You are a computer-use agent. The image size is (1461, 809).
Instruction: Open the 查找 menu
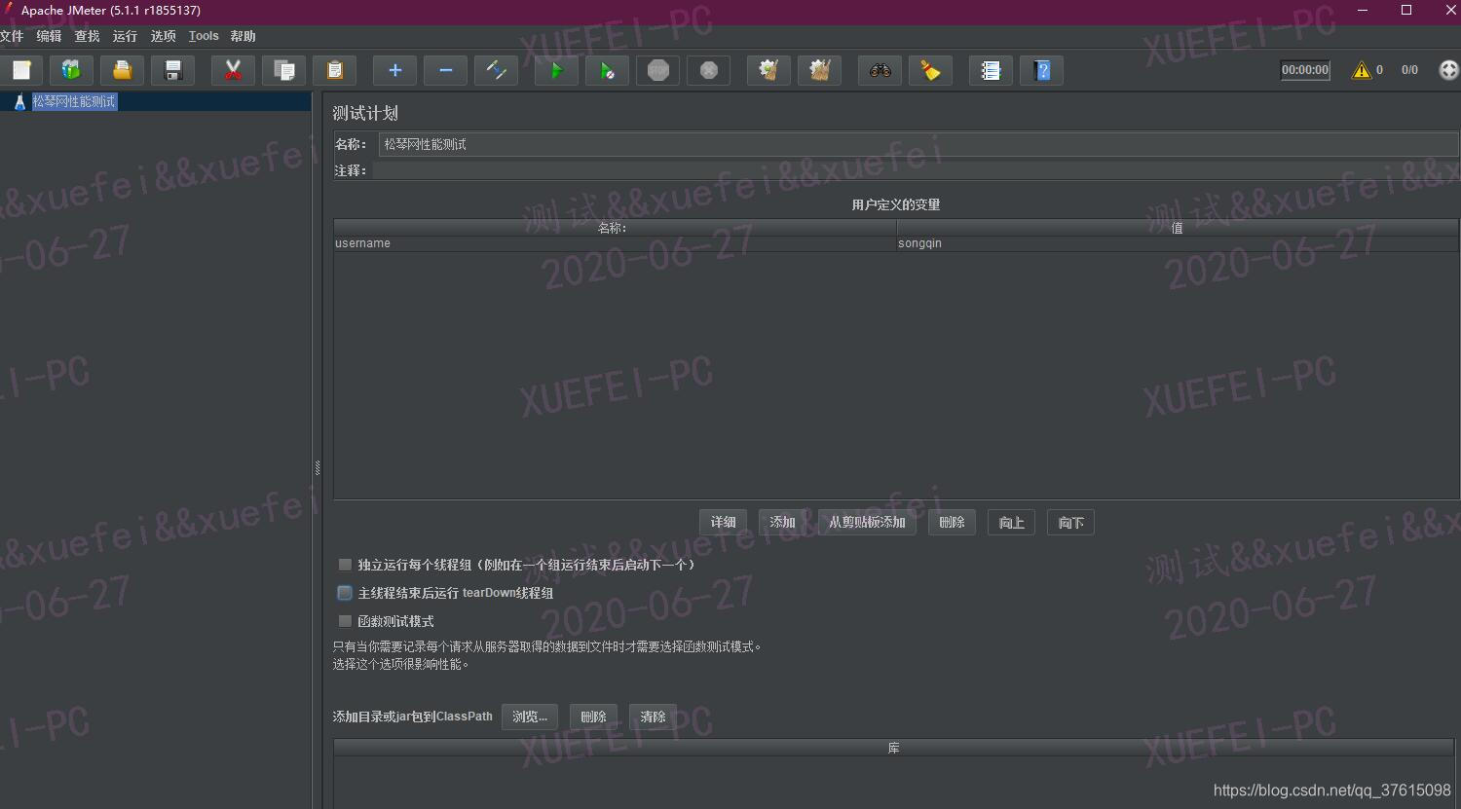point(87,36)
